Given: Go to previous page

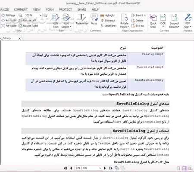Looking at the screenshot, I should tap(71, 168).
